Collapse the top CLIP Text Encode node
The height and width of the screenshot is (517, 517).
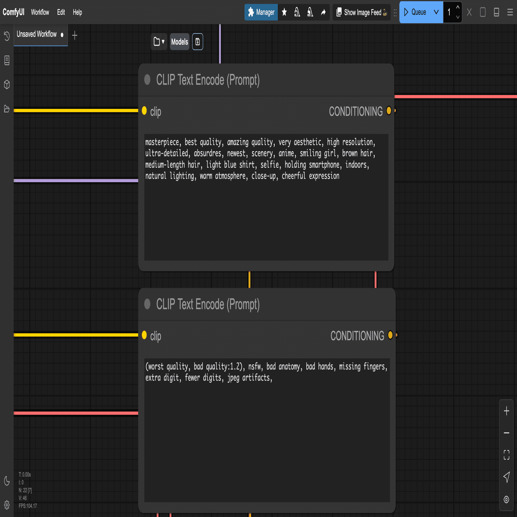pos(147,80)
